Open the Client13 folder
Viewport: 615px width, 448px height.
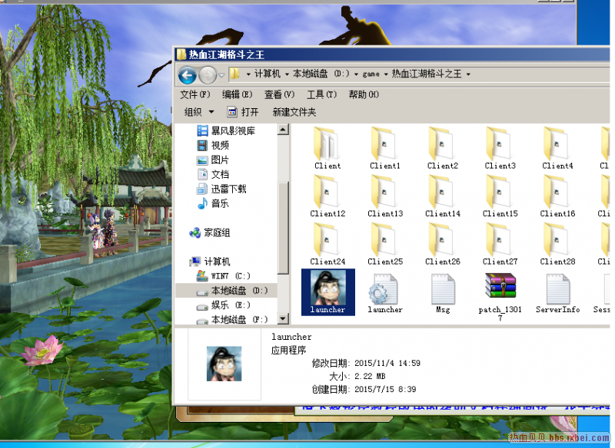(x=384, y=194)
